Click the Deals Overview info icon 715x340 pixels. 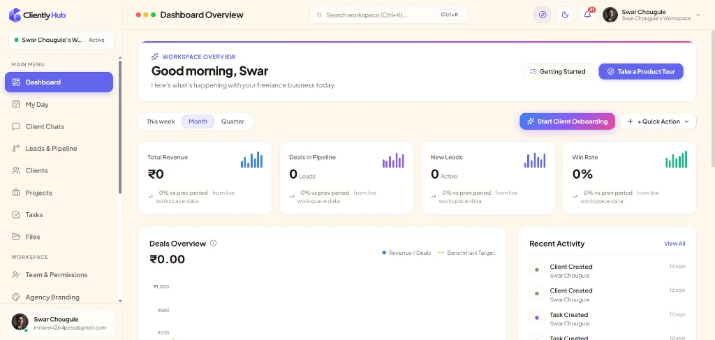[213, 244]
